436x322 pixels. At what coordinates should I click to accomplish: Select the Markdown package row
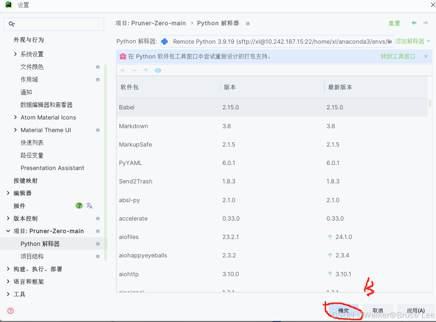pyautogui.click(x=272, y=126)
